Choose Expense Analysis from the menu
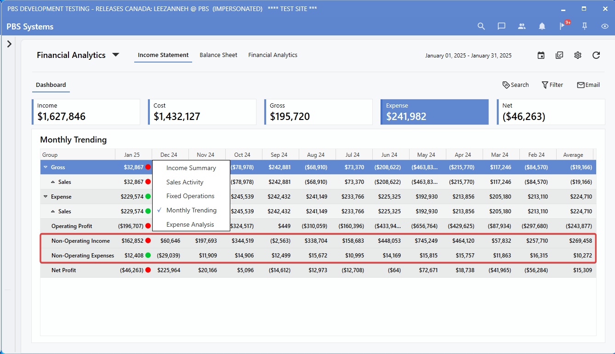The height and width of the screenshot is (354, 615). (190, 224)
